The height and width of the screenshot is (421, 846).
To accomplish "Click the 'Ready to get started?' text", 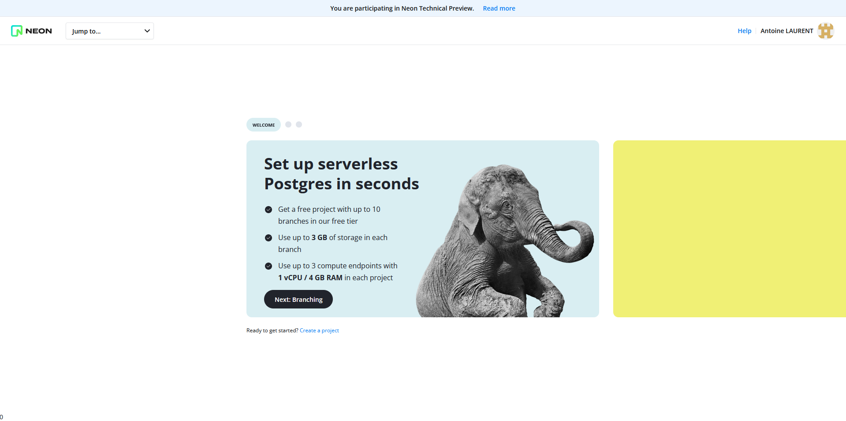I will pyautogui.click(x=272, y=331).
